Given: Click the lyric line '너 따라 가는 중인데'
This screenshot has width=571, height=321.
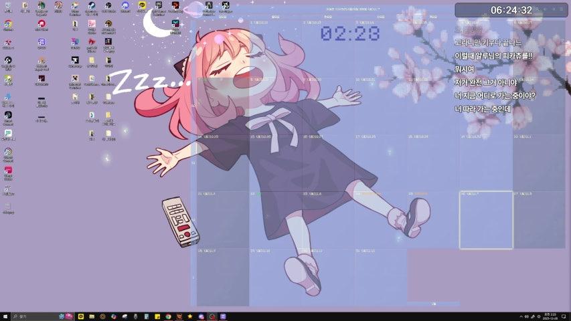Looking at the screenshot, I should tap(483, 109).
